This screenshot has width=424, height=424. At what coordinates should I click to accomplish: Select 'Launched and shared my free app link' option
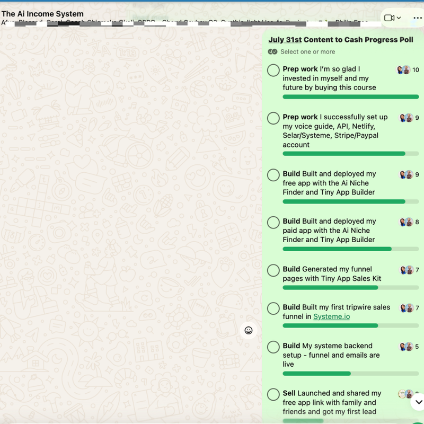pos(273,394)
